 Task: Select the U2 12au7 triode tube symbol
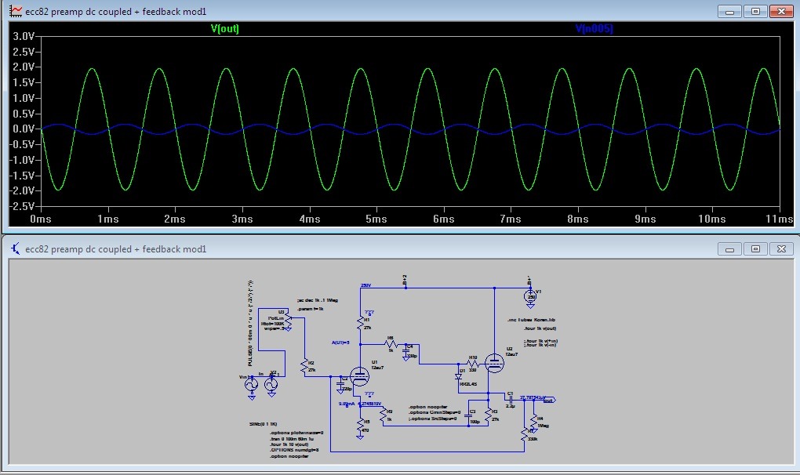(x=494, y=364)
